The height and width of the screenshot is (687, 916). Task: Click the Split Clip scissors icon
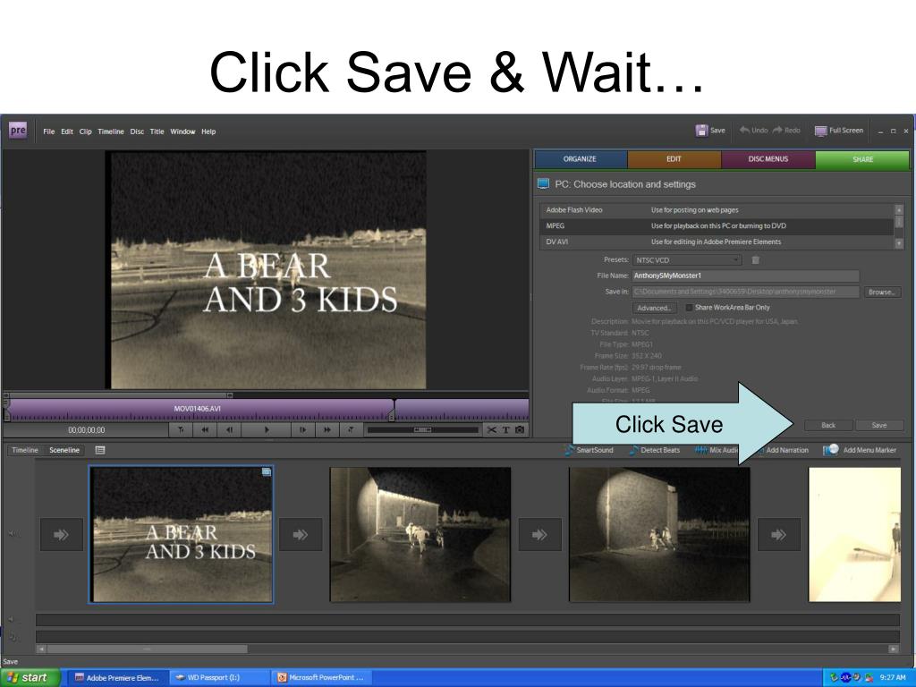492,430
